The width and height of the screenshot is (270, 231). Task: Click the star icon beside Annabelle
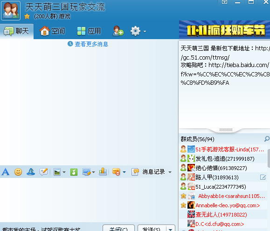coord(183,205)
